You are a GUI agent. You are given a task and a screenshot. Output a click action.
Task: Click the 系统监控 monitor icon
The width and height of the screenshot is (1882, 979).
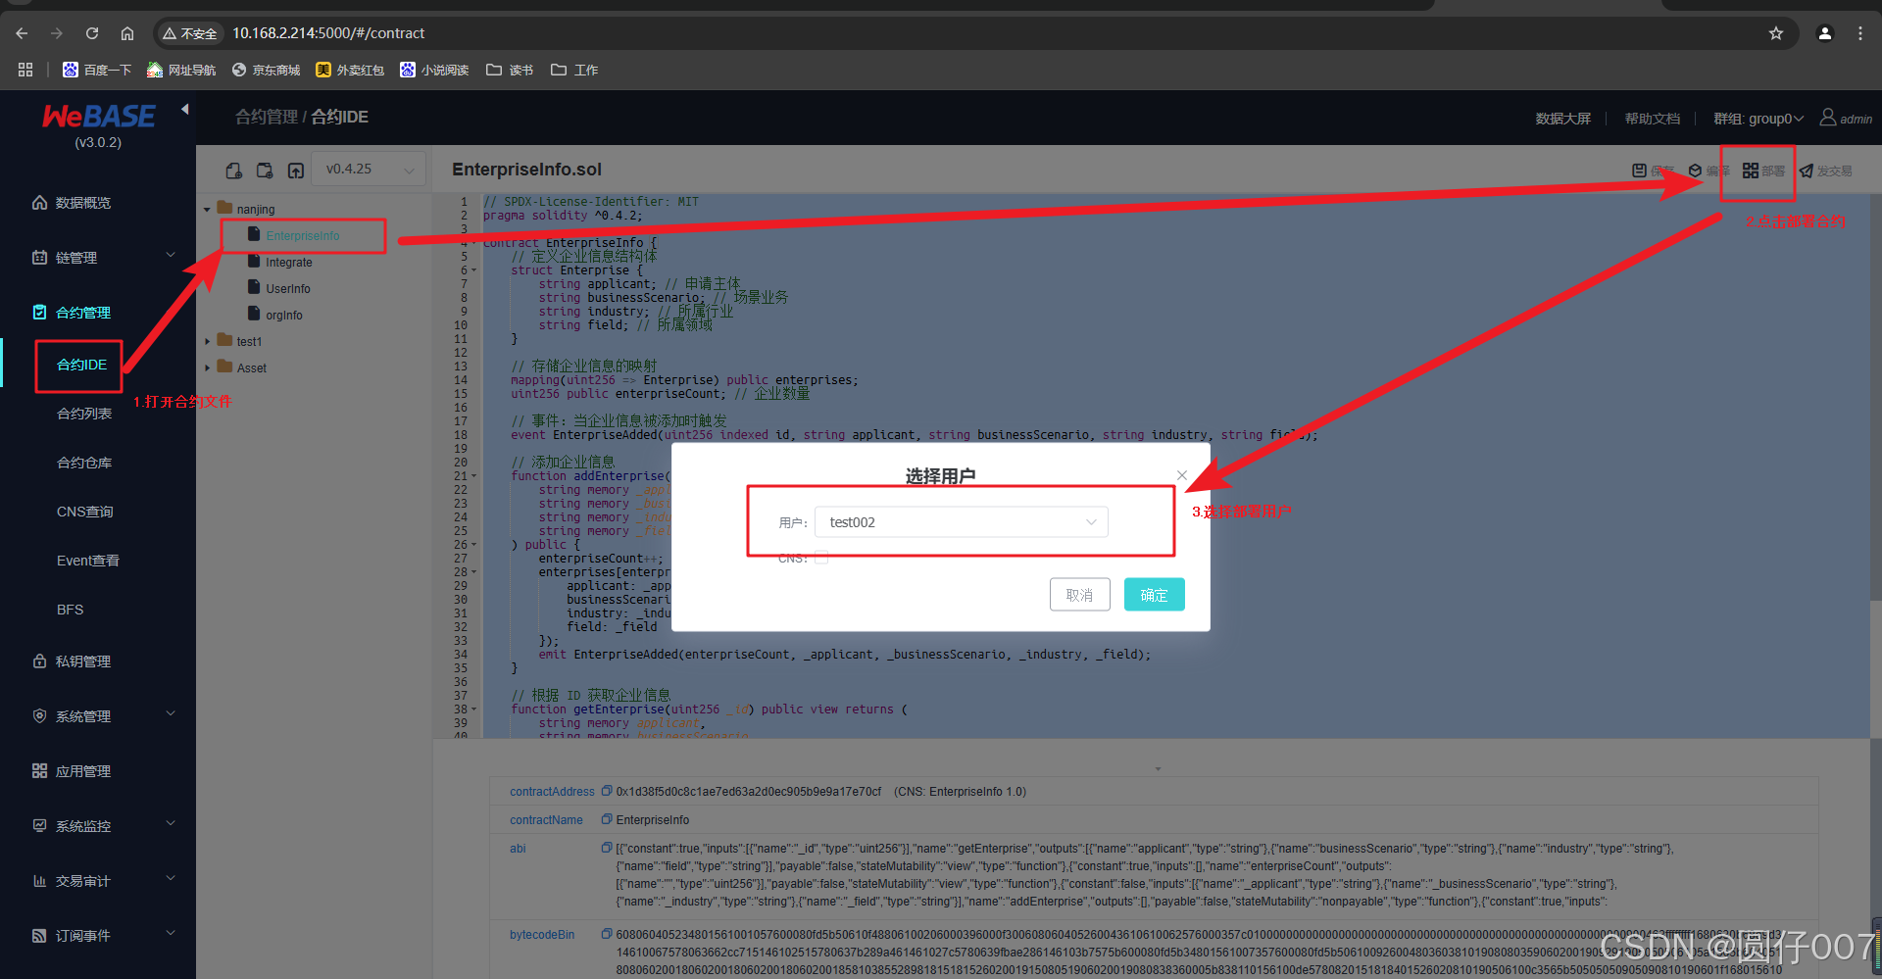pyautogui.click(x=39, y=826)
